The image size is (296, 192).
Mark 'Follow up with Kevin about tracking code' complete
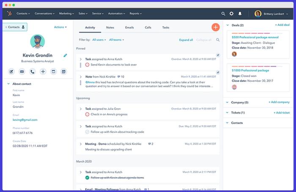[87, 132]
